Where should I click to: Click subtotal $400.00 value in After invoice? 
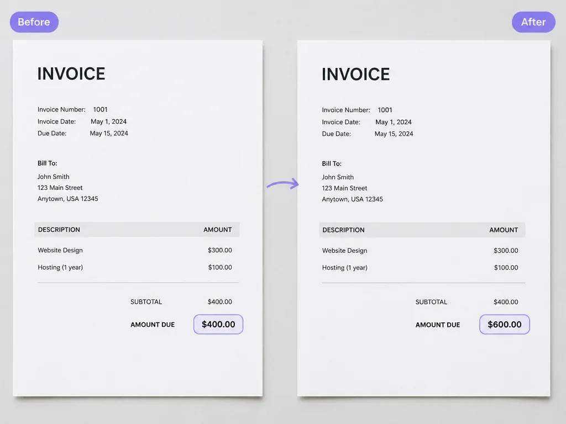pos(506,302)
